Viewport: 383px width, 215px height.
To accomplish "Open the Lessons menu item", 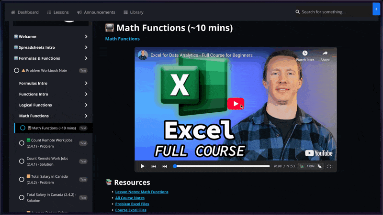I will 58,12.
